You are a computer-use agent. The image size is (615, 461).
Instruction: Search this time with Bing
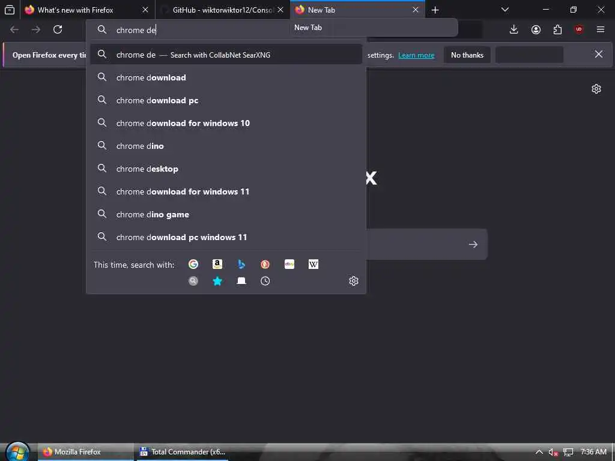click(x=241, y=264)
